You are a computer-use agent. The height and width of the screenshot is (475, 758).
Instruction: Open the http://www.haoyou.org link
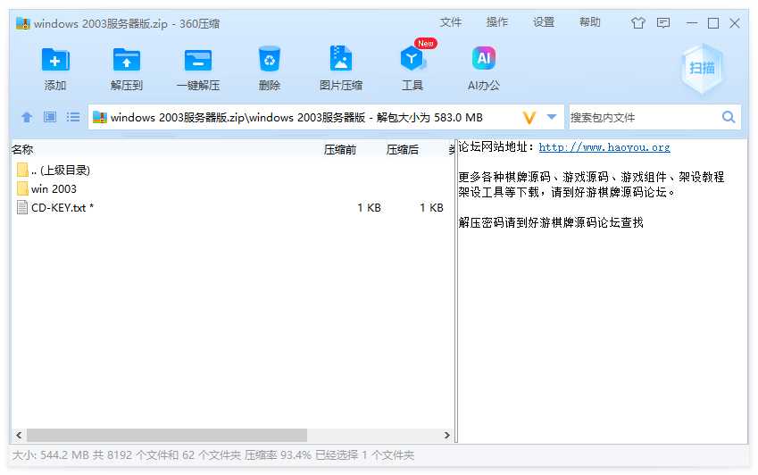point(604,147)
